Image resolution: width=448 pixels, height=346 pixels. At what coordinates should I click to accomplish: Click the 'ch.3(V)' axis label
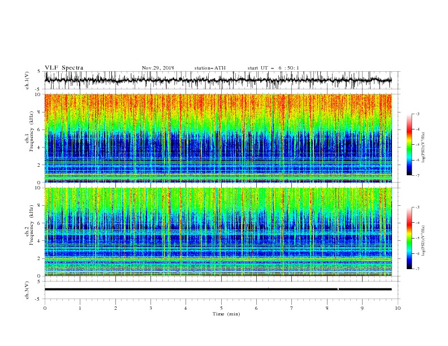(27, 290)
